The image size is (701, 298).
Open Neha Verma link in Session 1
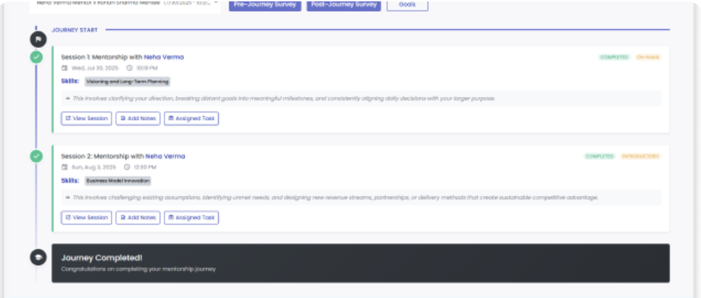[164, 57]
